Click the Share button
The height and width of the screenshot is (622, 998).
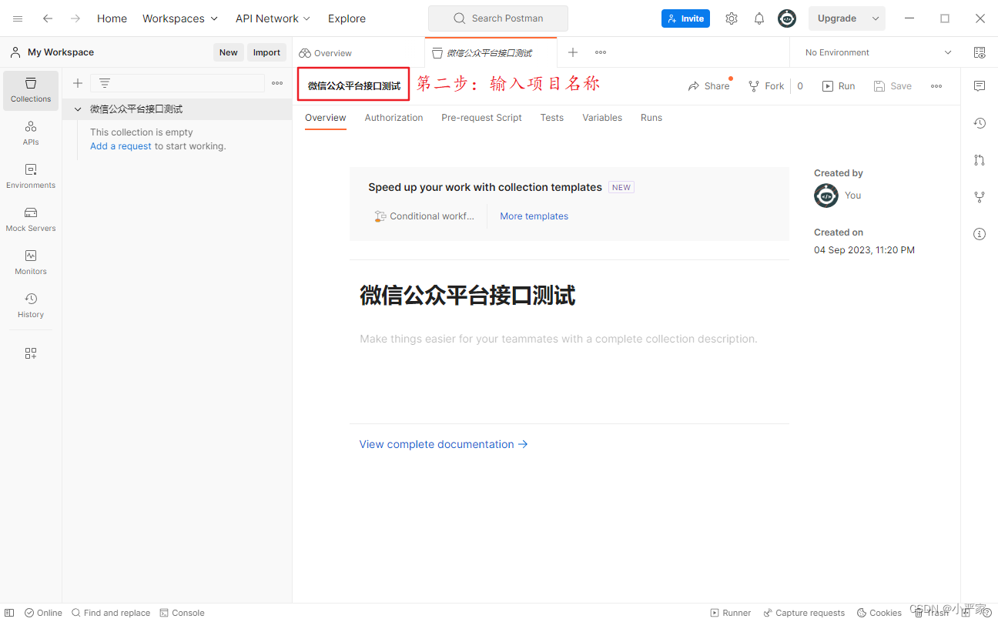pos(708,86)
